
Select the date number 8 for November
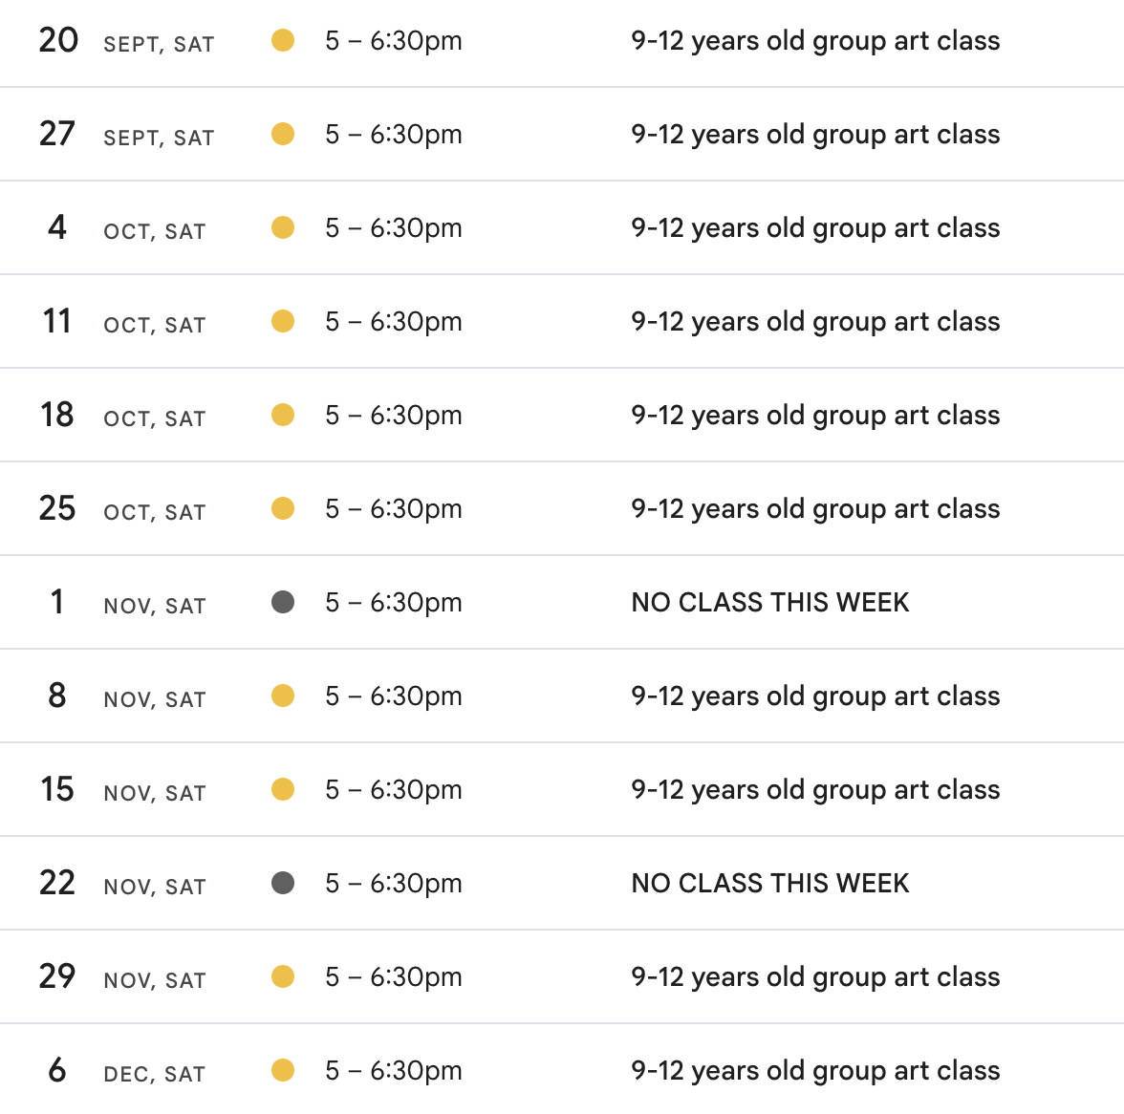(x=57, y=696)
